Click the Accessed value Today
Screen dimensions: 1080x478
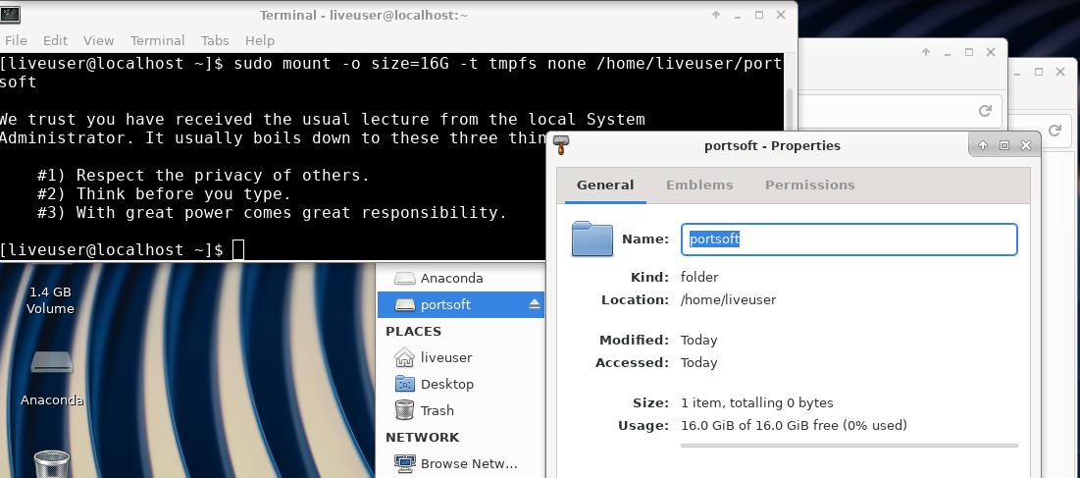[699, 363]
